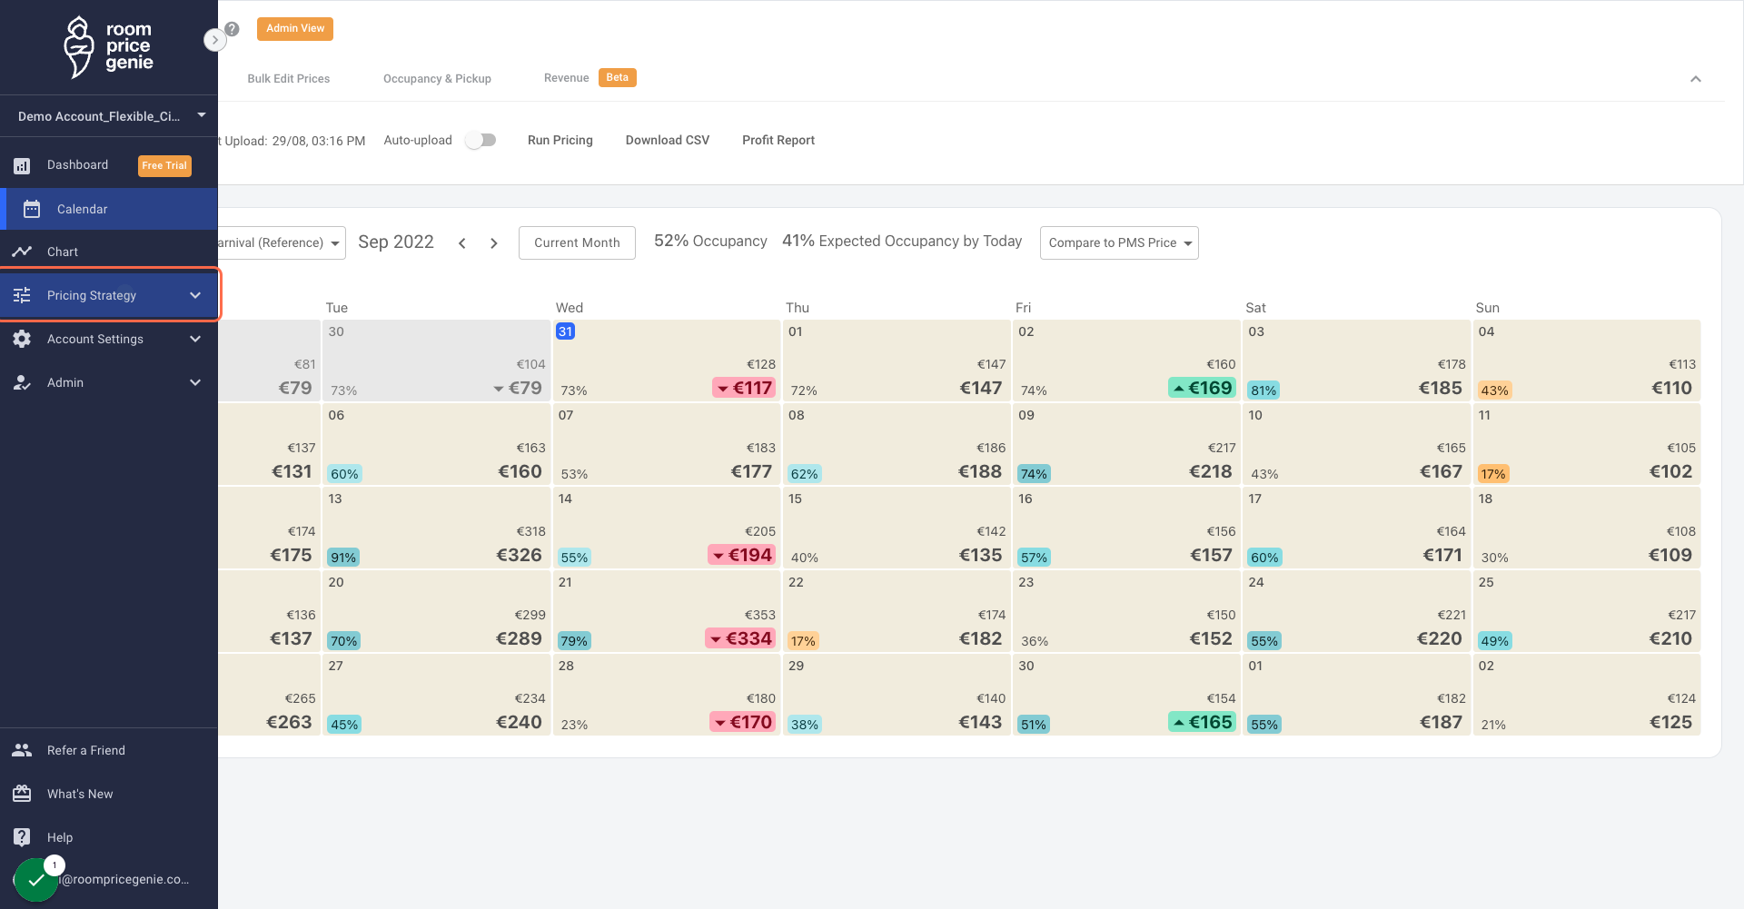Viewport: 1744px width, 909px height.
Task: Open the Occupancy & Pickup tab
Action: click(437, 79)
